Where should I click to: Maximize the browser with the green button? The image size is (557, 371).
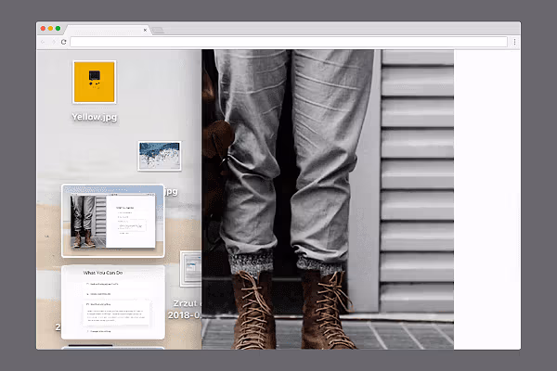(58, 29)
